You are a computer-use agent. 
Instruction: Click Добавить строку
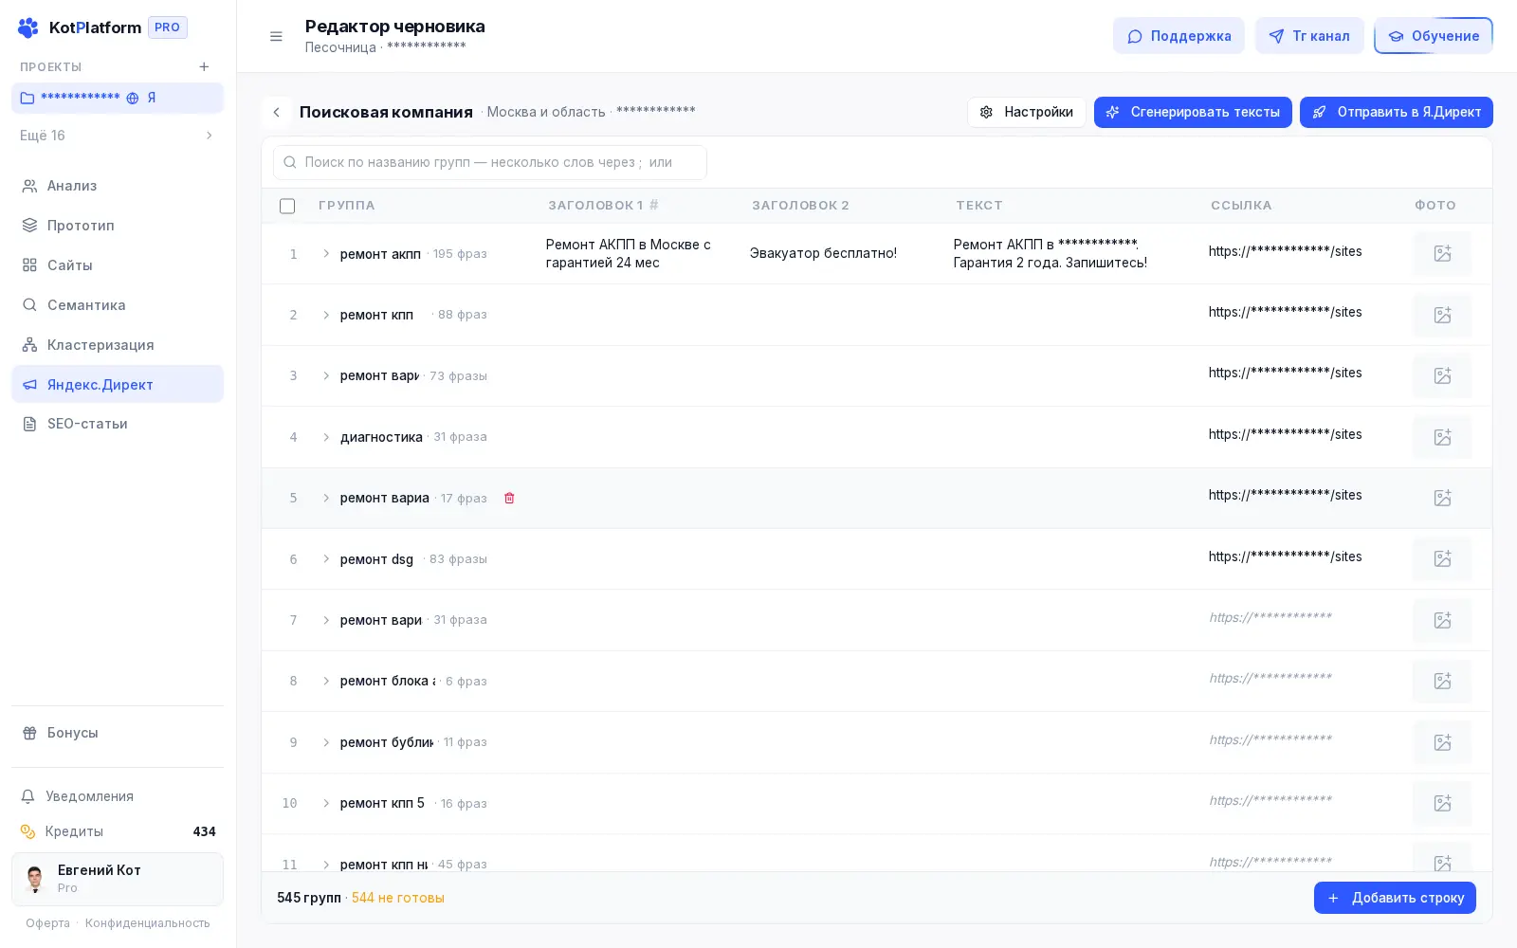click(x=1395, y=898)
